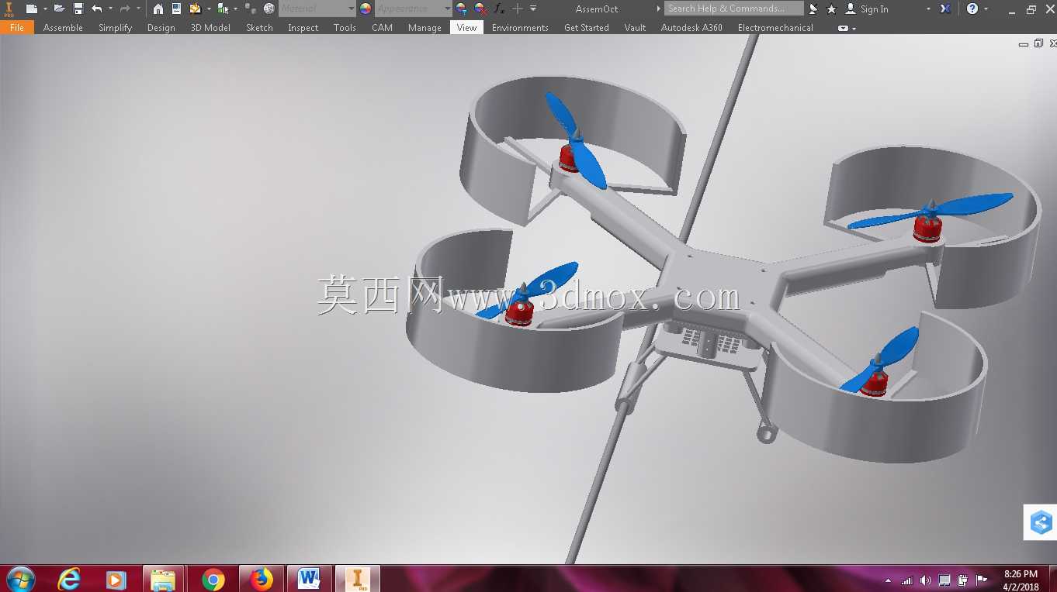Image resolution: width=1057 pixels, height=592 pixels.
Task: Open the Help question mark icon
Action: click(x=972, y=9)
